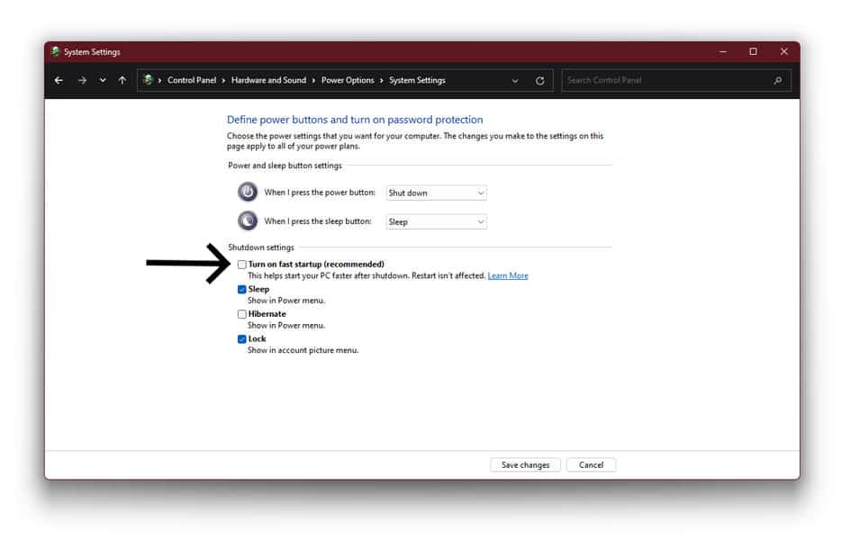This screenshot has width=841, height=540.
Task: Click 'When I press the sleep button' label
Action: [318, 221]
